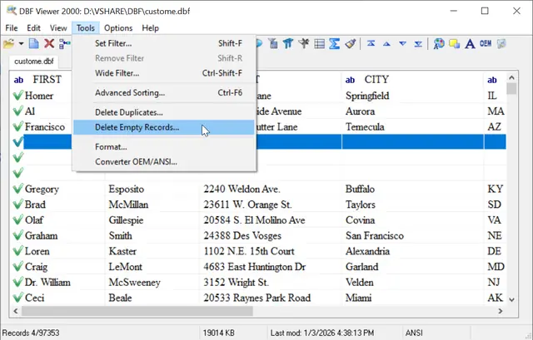Click horizontal scrollbar left arrow
533x340 pixels.
point(16,311)
